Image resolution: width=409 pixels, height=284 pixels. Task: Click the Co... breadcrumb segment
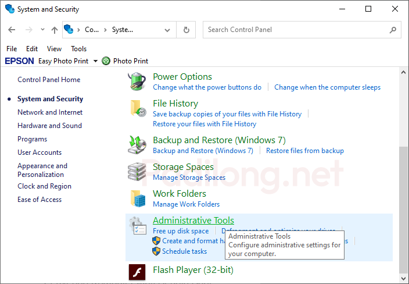point(92,30)
